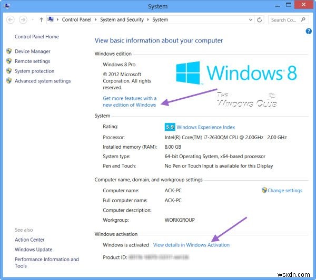Select ACK-PC next to Full computer name
This screenshot has height=280, width=316.
point(173,200)
